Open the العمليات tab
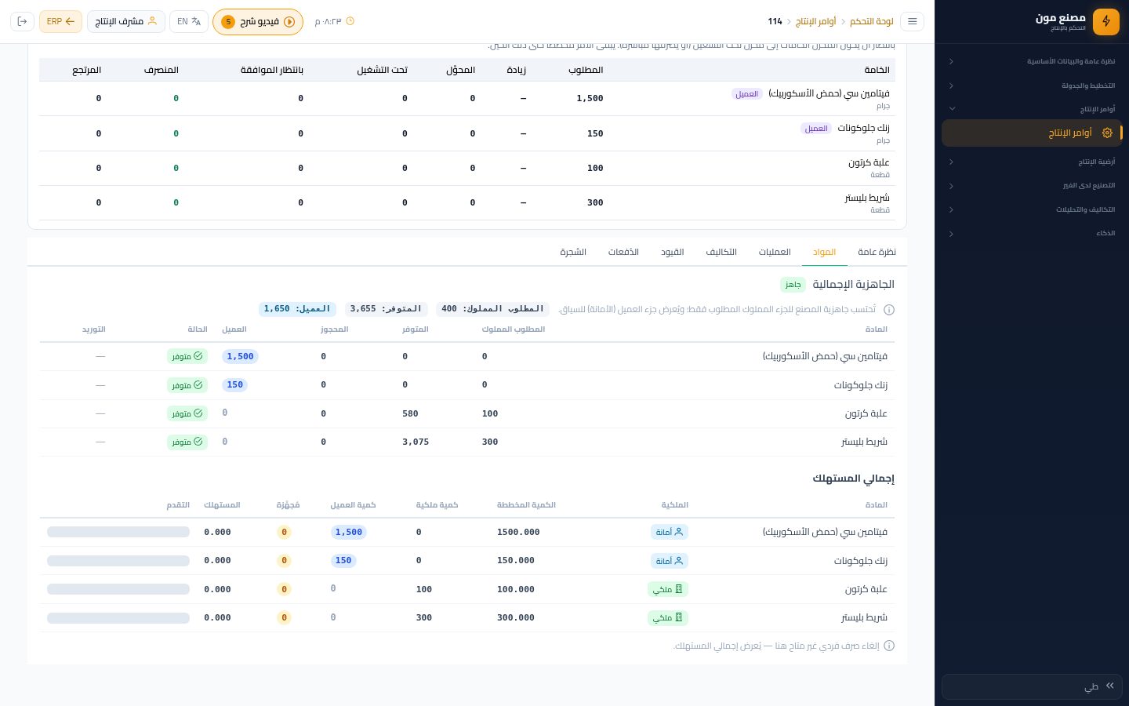Image resolution: width=1129 pixels, height=706 pixels. (x=775, y=252)
